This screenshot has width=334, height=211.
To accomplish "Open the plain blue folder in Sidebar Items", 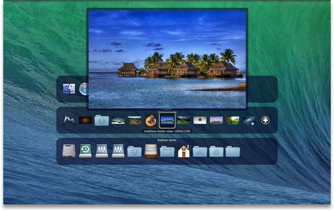I will coord(232,151).
